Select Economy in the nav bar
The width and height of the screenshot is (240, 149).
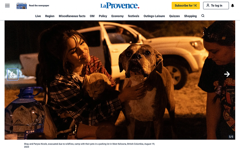point(117,16)
